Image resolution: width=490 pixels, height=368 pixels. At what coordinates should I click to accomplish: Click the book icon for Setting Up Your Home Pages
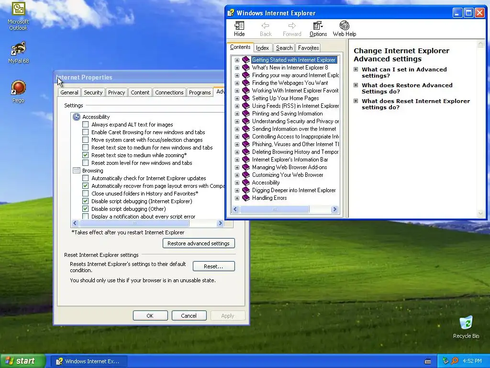[x=246, y=98]
